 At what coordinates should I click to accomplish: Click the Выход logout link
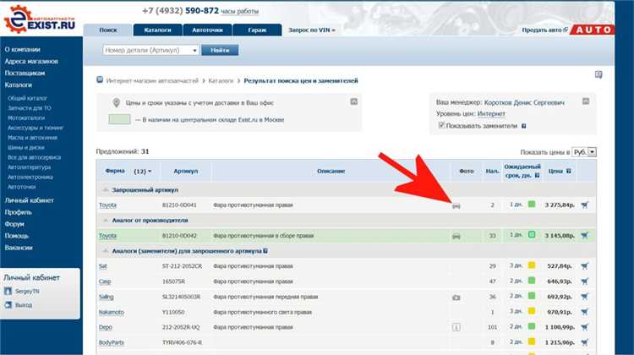click(x=24, y=305)
